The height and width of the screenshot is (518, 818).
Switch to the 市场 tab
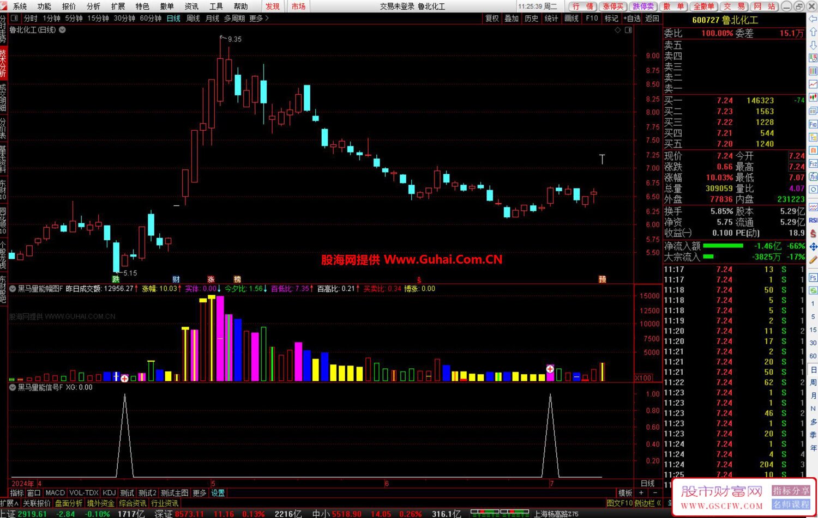298,6
